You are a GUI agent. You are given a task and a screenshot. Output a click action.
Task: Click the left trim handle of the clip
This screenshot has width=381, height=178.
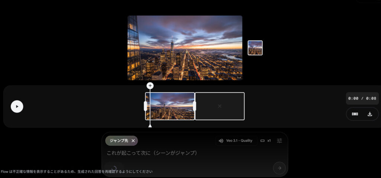pos(145,106)
